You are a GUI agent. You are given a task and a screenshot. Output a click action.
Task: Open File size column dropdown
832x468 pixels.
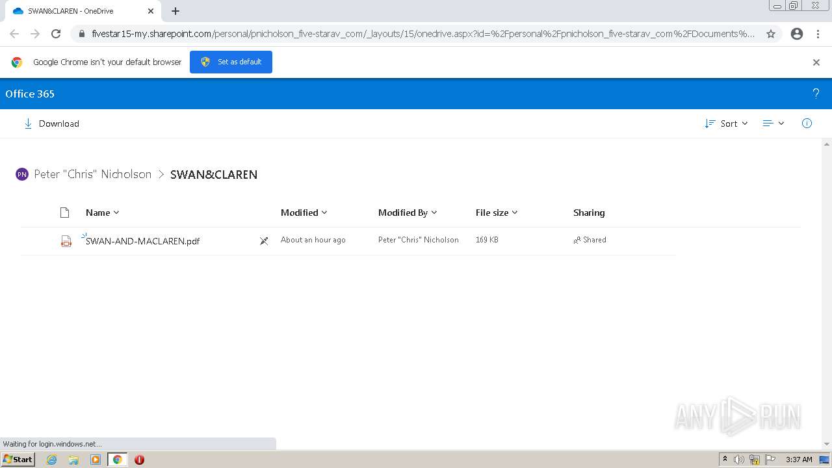pyautogui.click(x=497, y=213)
